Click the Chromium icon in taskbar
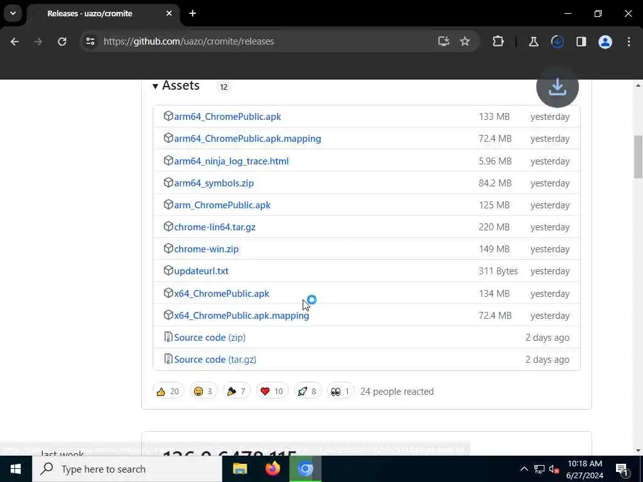 [305, 468]
